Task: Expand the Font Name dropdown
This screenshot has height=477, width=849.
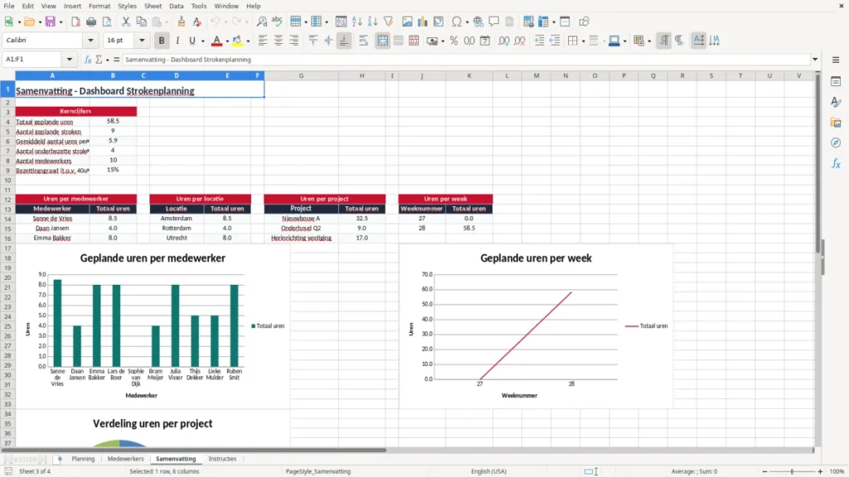Action: [90, 40]
